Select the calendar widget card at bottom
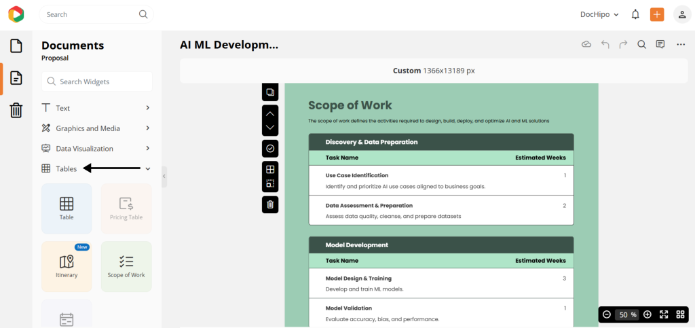Image resolution: width=695 pixels, height=328 pixels. coord(67,314)
